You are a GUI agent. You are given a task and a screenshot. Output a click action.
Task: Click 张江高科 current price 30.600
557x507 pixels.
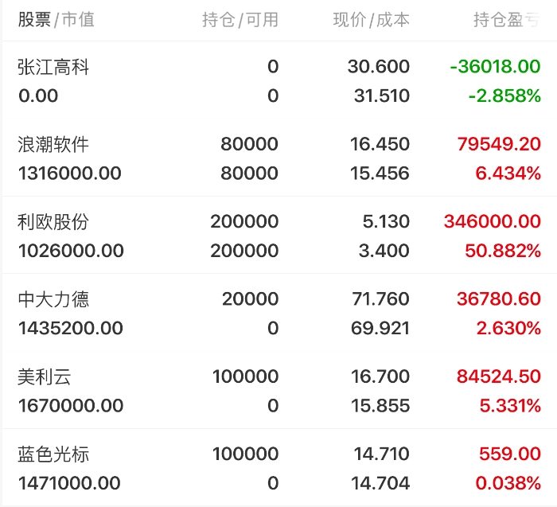point(378,66)
